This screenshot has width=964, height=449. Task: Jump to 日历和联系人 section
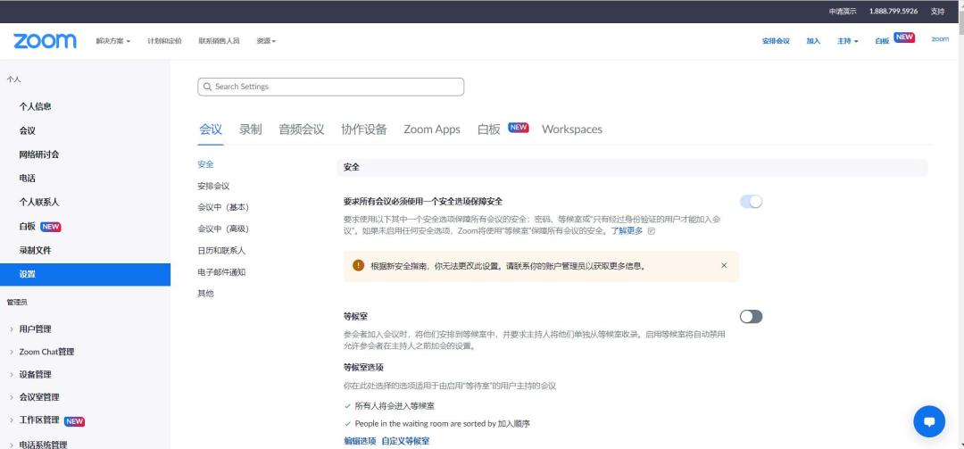click(x=221, y=251)
